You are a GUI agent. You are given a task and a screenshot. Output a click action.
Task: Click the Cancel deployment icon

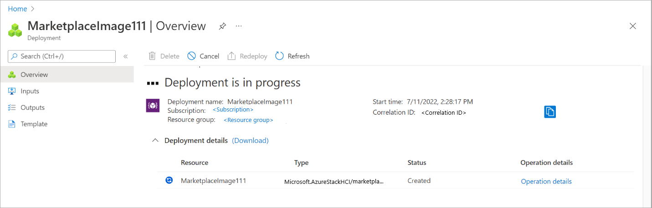coord(191,56)
